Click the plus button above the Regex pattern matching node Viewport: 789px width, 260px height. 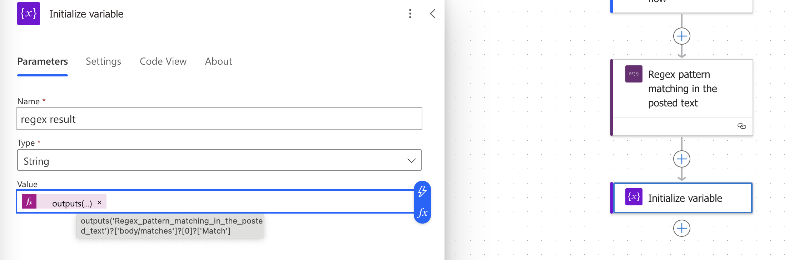pyautogui.click(x=682, y=36)
